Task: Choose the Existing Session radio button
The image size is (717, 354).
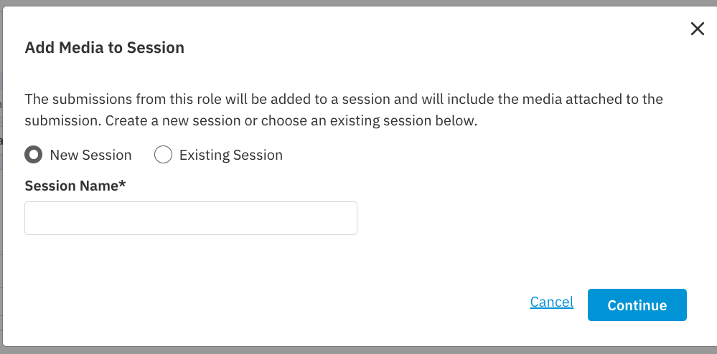Action: point(163,155)
